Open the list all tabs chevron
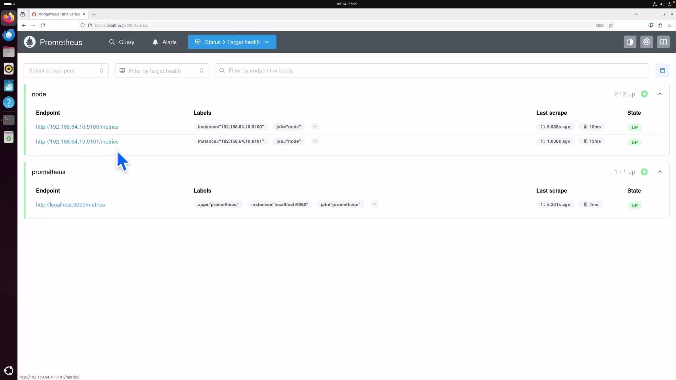The image size is (676, 380). click(636, 14)
